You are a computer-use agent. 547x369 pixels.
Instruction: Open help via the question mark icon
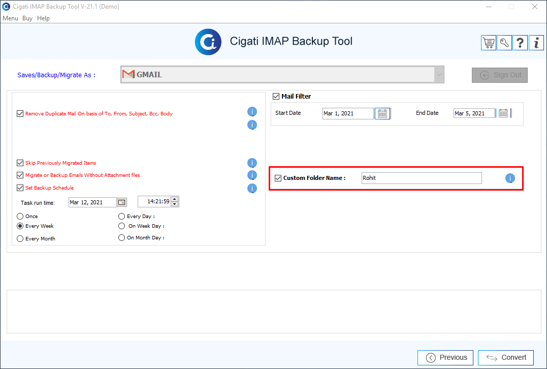point(520,43)
